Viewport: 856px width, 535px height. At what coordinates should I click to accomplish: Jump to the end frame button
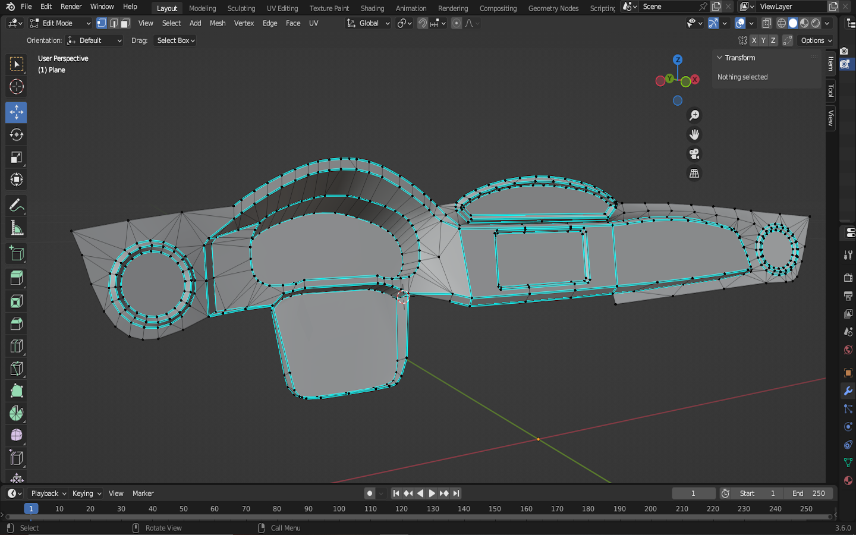456,493
